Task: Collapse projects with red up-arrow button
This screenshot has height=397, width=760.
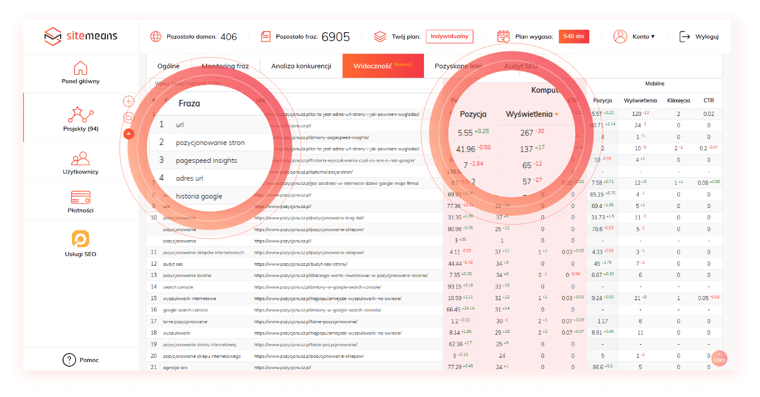Action: 128,134
